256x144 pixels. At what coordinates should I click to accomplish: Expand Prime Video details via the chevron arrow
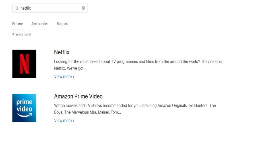pos(73,121)
